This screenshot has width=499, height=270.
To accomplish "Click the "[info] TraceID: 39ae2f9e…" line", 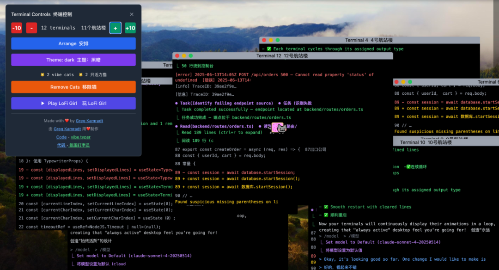I will coord(206,86).
